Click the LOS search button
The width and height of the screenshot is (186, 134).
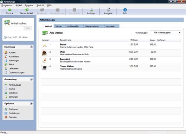28,28
